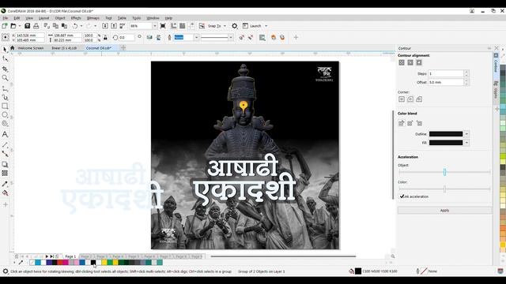Choose the Inside contour alignment
The width and height of the screenshot is (506, 284).
[410, 62]
